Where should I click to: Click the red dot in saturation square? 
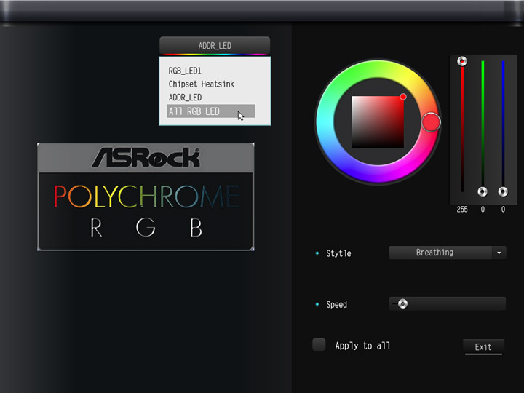403,97
